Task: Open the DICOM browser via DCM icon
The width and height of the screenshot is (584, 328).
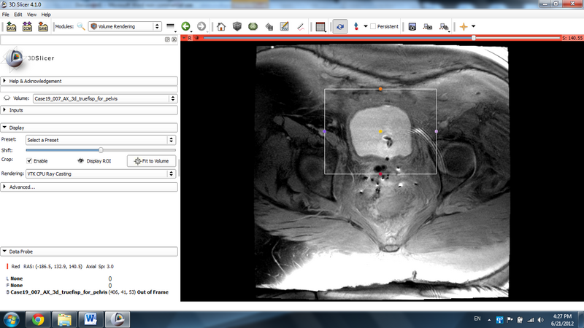Action: [27, 27]
